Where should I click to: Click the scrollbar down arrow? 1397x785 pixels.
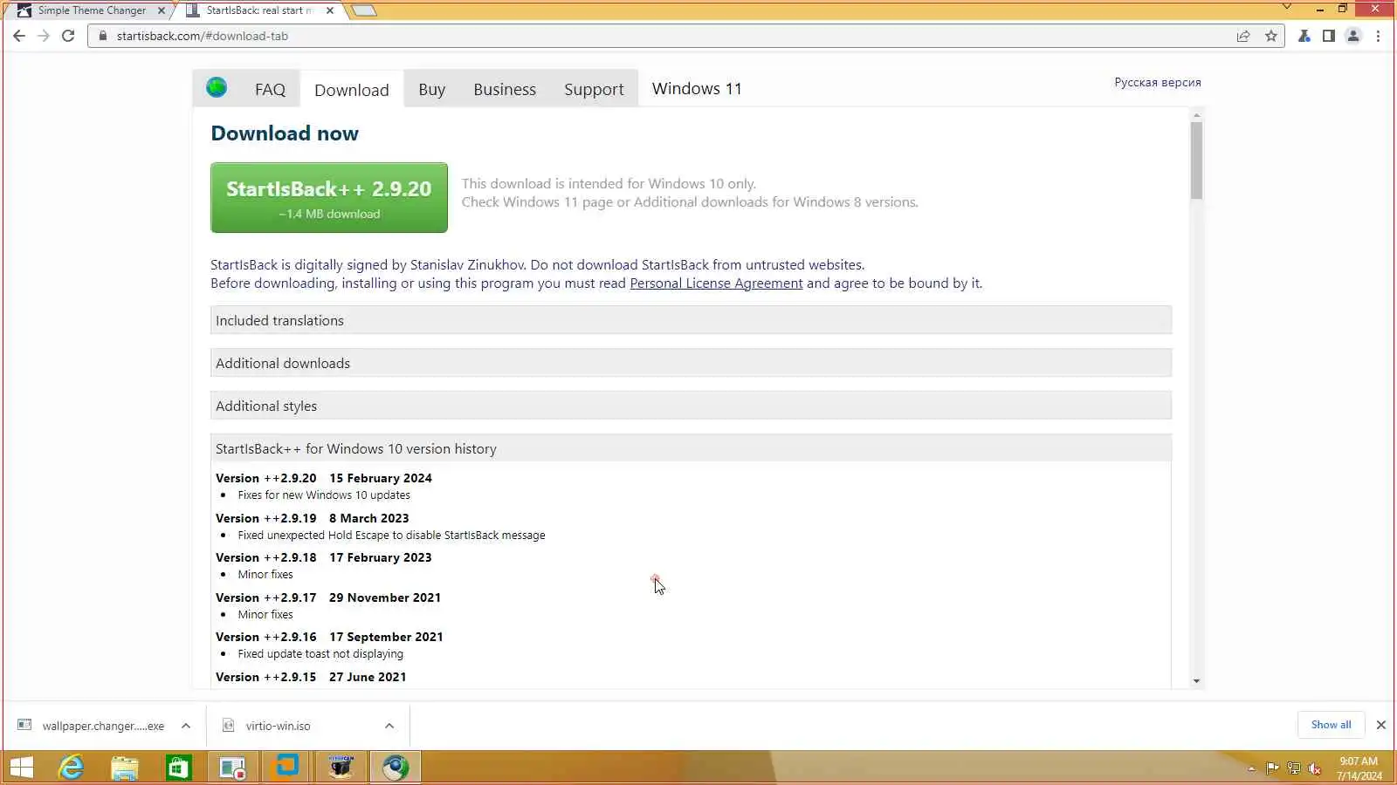[x=1196, y=681]
